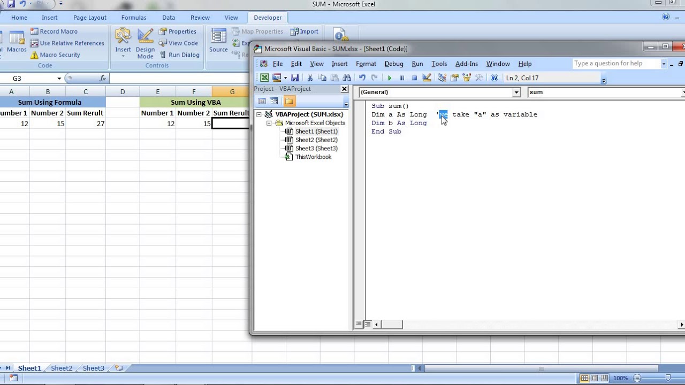Image resolution: width=685 pixels, height=385 pixels.
Task: Click View Code in Excel Controls group
Action: 178,43
